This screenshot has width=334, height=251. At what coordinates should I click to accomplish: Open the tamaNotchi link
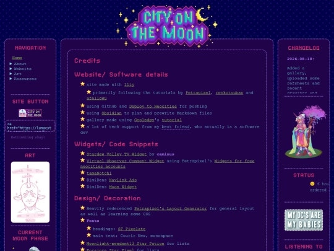pos(99,173)
